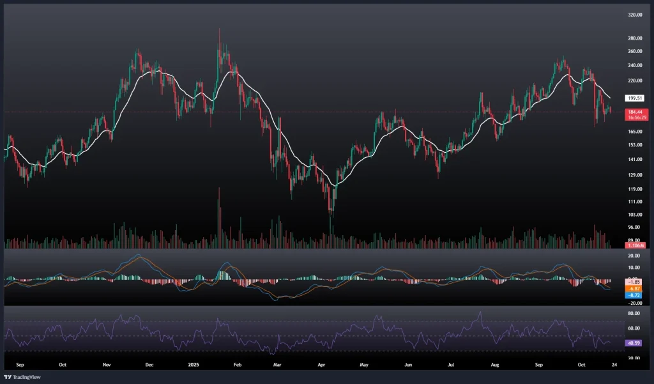Click the 240.00 level on price axis

click(635, 65)
